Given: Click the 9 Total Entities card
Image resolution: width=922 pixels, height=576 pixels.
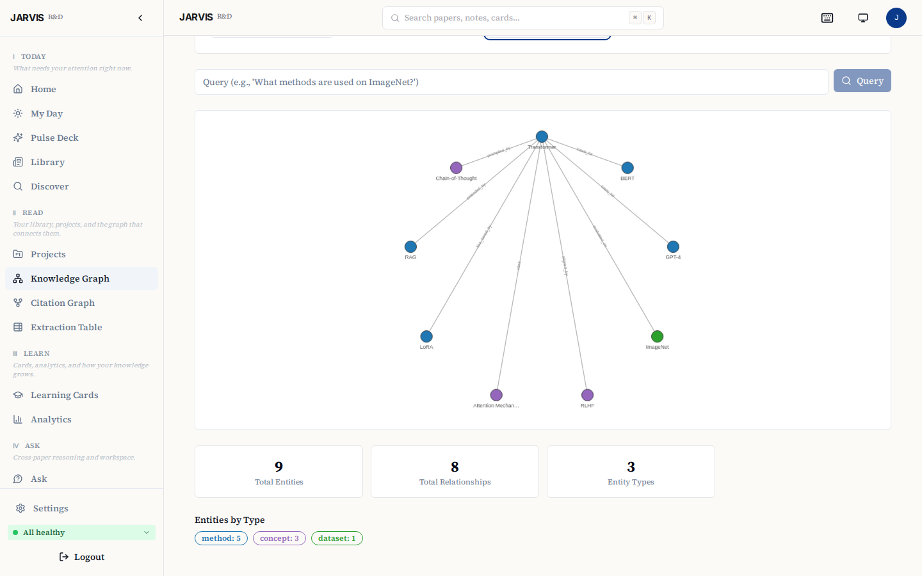Looking at the screenshot, I should [x=279, y=472].
